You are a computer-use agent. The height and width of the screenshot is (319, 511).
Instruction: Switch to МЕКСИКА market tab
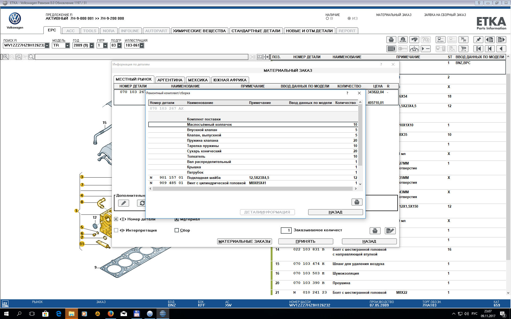pos(198,80)
